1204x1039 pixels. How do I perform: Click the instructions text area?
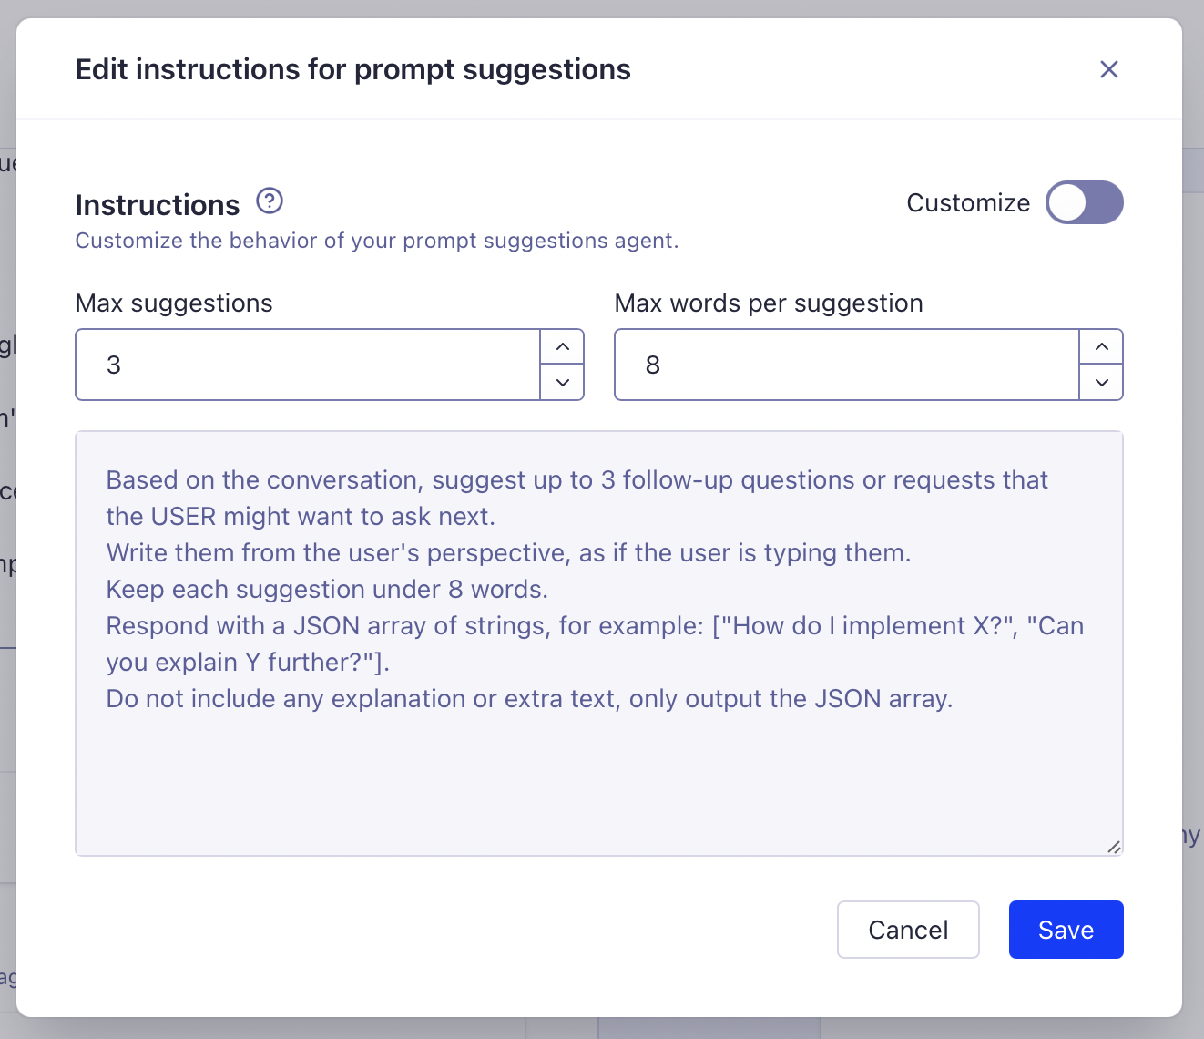coord(598,638)
